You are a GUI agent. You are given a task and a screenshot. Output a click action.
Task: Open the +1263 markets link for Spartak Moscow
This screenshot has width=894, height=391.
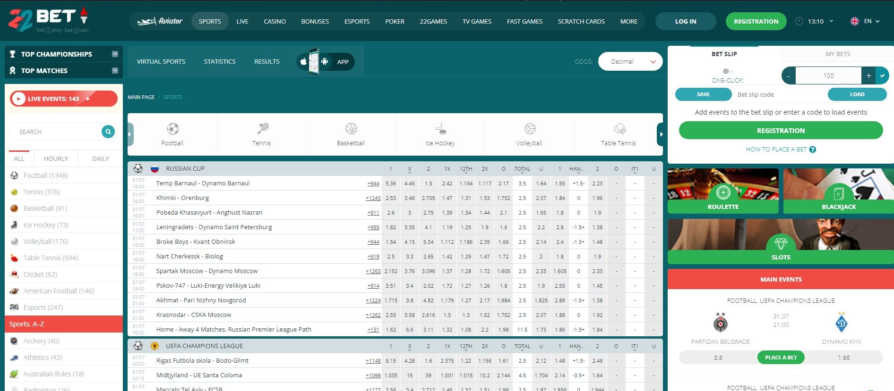click(x=373, y=271)
